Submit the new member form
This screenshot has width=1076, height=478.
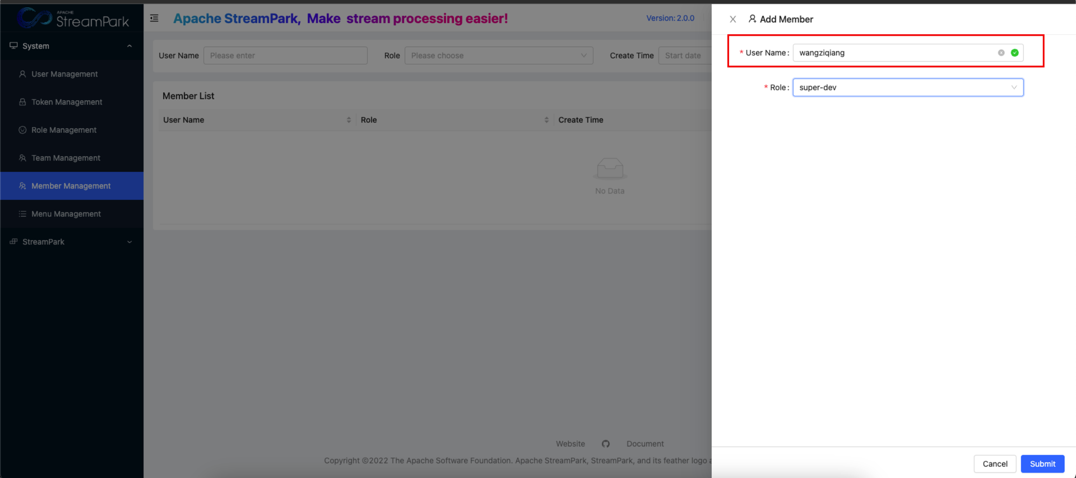pos(1042,463)
